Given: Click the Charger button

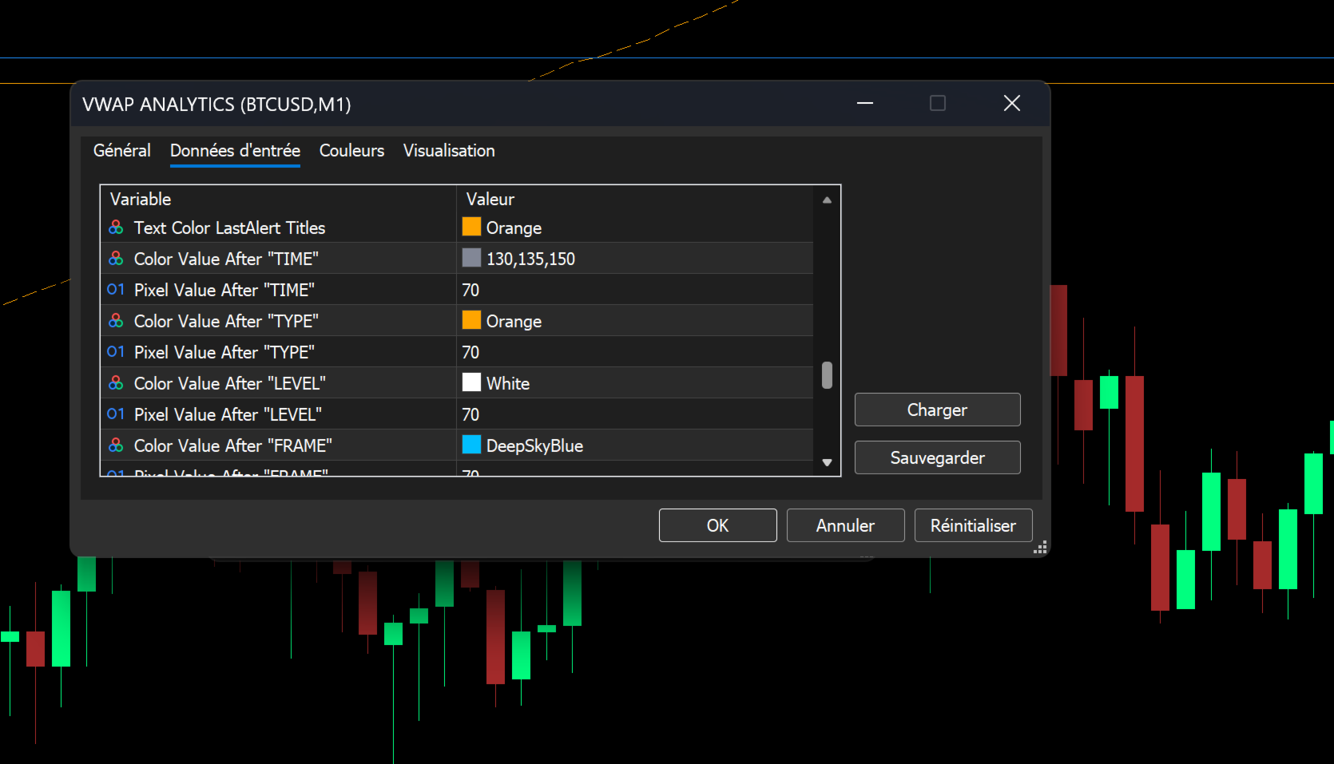Looking at the screenshot, I should pos(937,410).
